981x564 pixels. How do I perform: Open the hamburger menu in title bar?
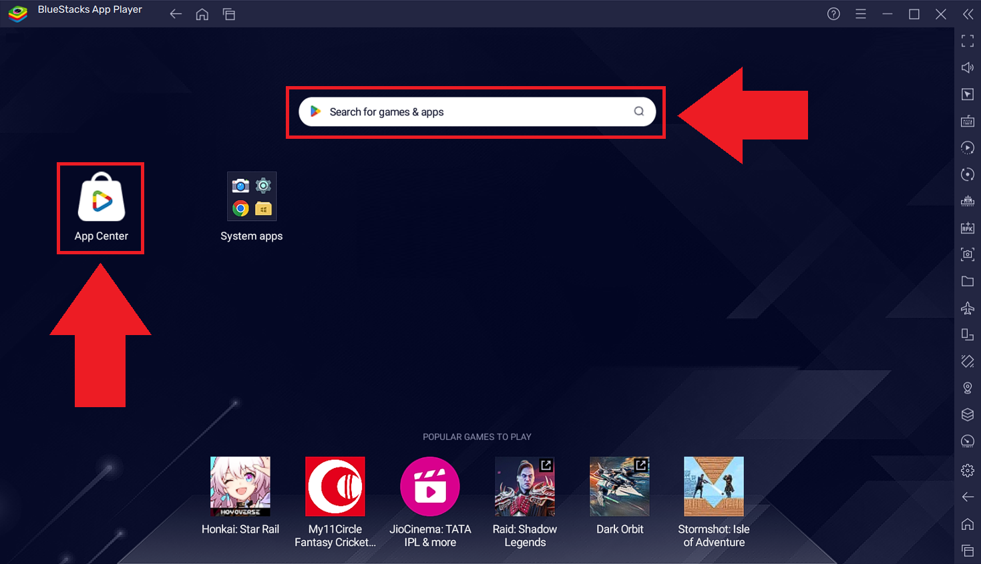(861, 14)
